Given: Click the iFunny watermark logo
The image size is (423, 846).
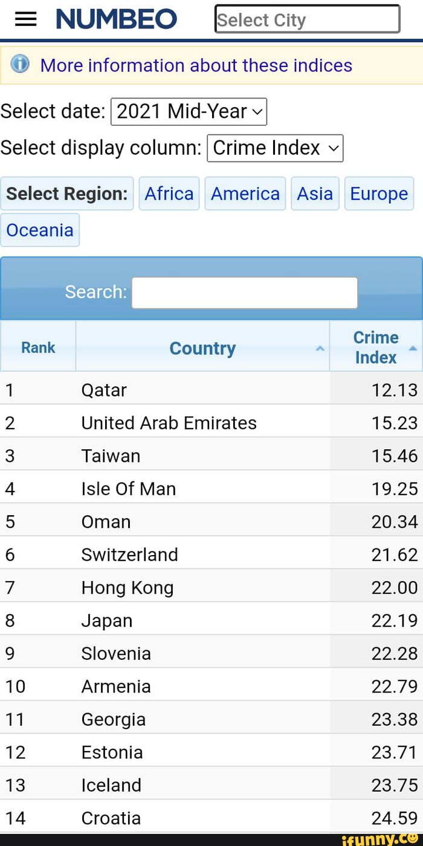Looking at the screenshot, I should coord(381,839).
